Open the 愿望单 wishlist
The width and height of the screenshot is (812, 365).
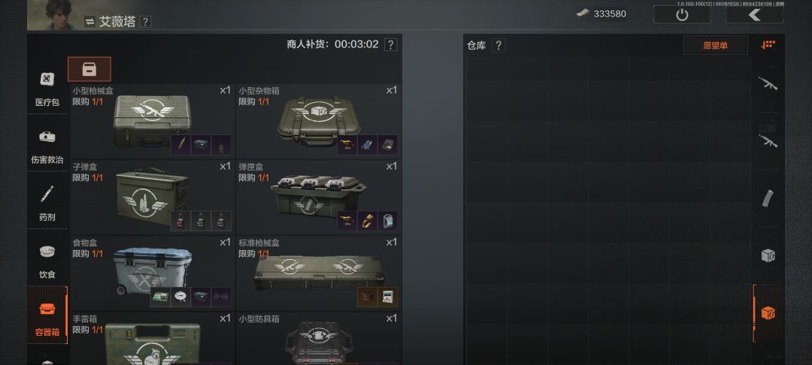click(x=715, y=46)
